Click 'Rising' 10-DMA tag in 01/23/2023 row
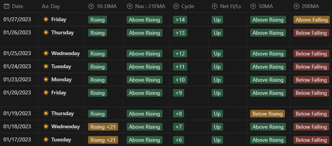Screen dimensions: 332x146 coord(97,80)
